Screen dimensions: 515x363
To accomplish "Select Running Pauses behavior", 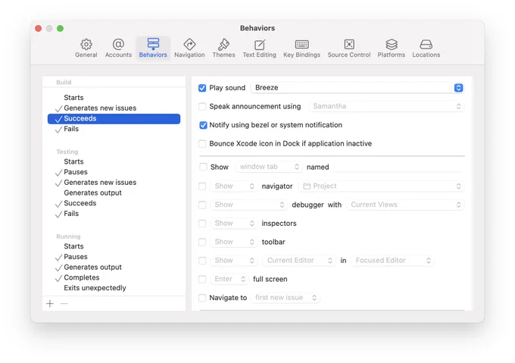I will tap(114, 257).
